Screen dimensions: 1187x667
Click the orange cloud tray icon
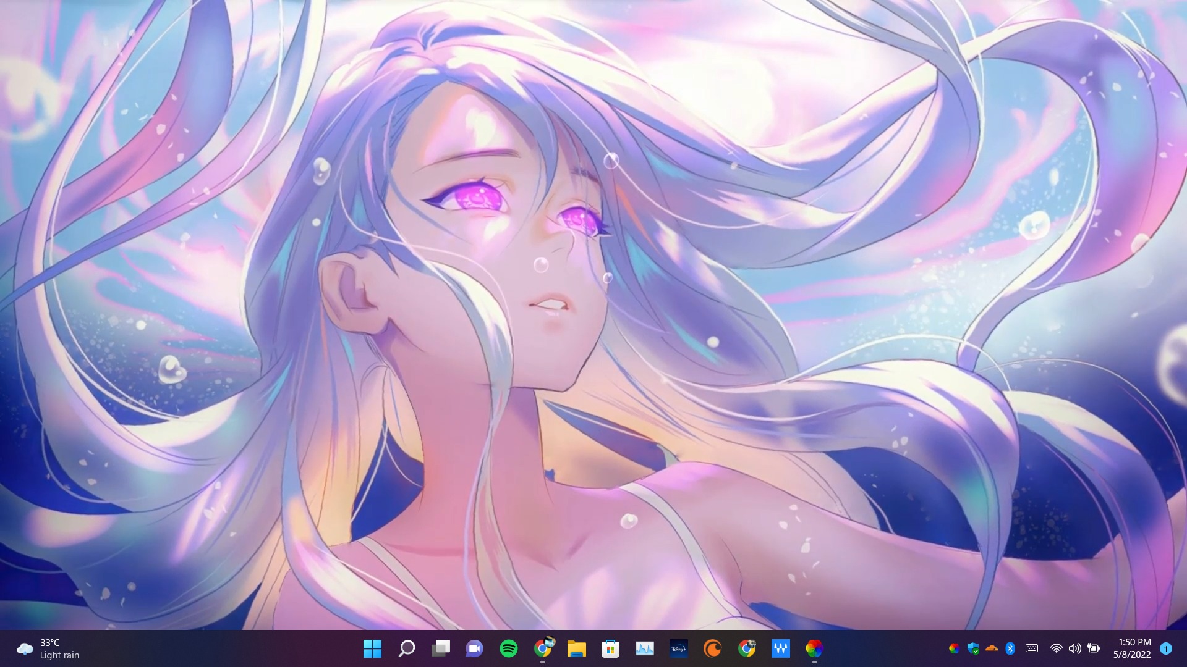[x=992, y=648]
